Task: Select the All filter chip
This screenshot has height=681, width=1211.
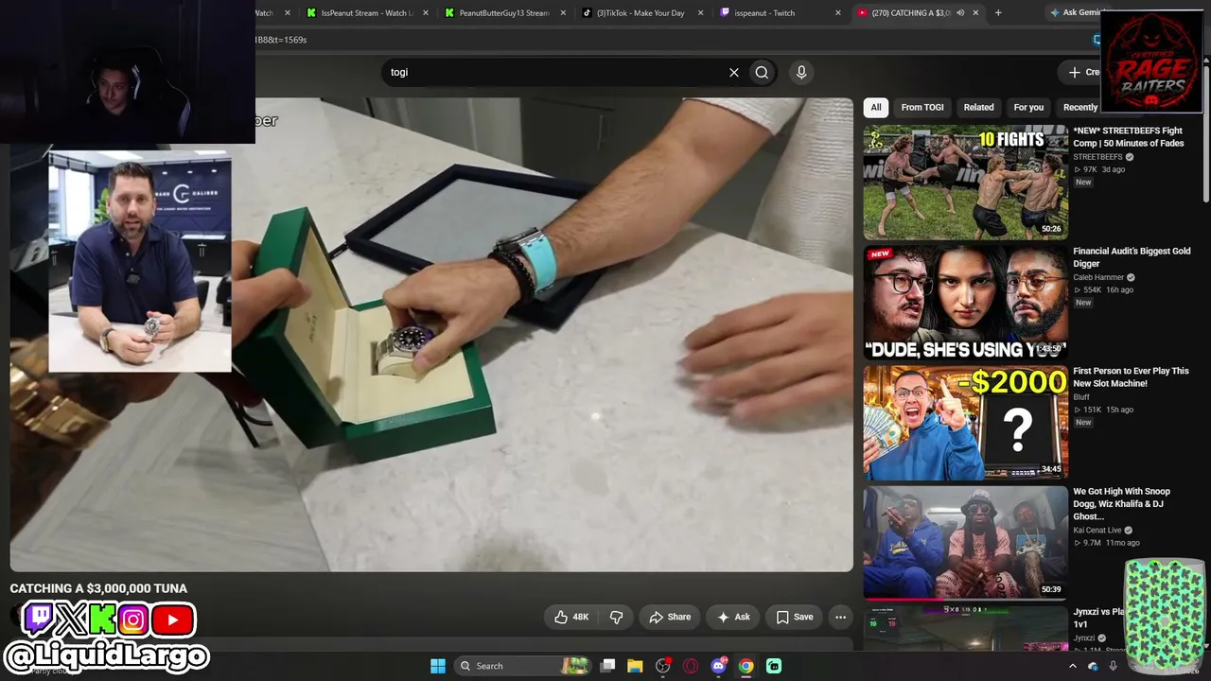Action: pos(876,107)
